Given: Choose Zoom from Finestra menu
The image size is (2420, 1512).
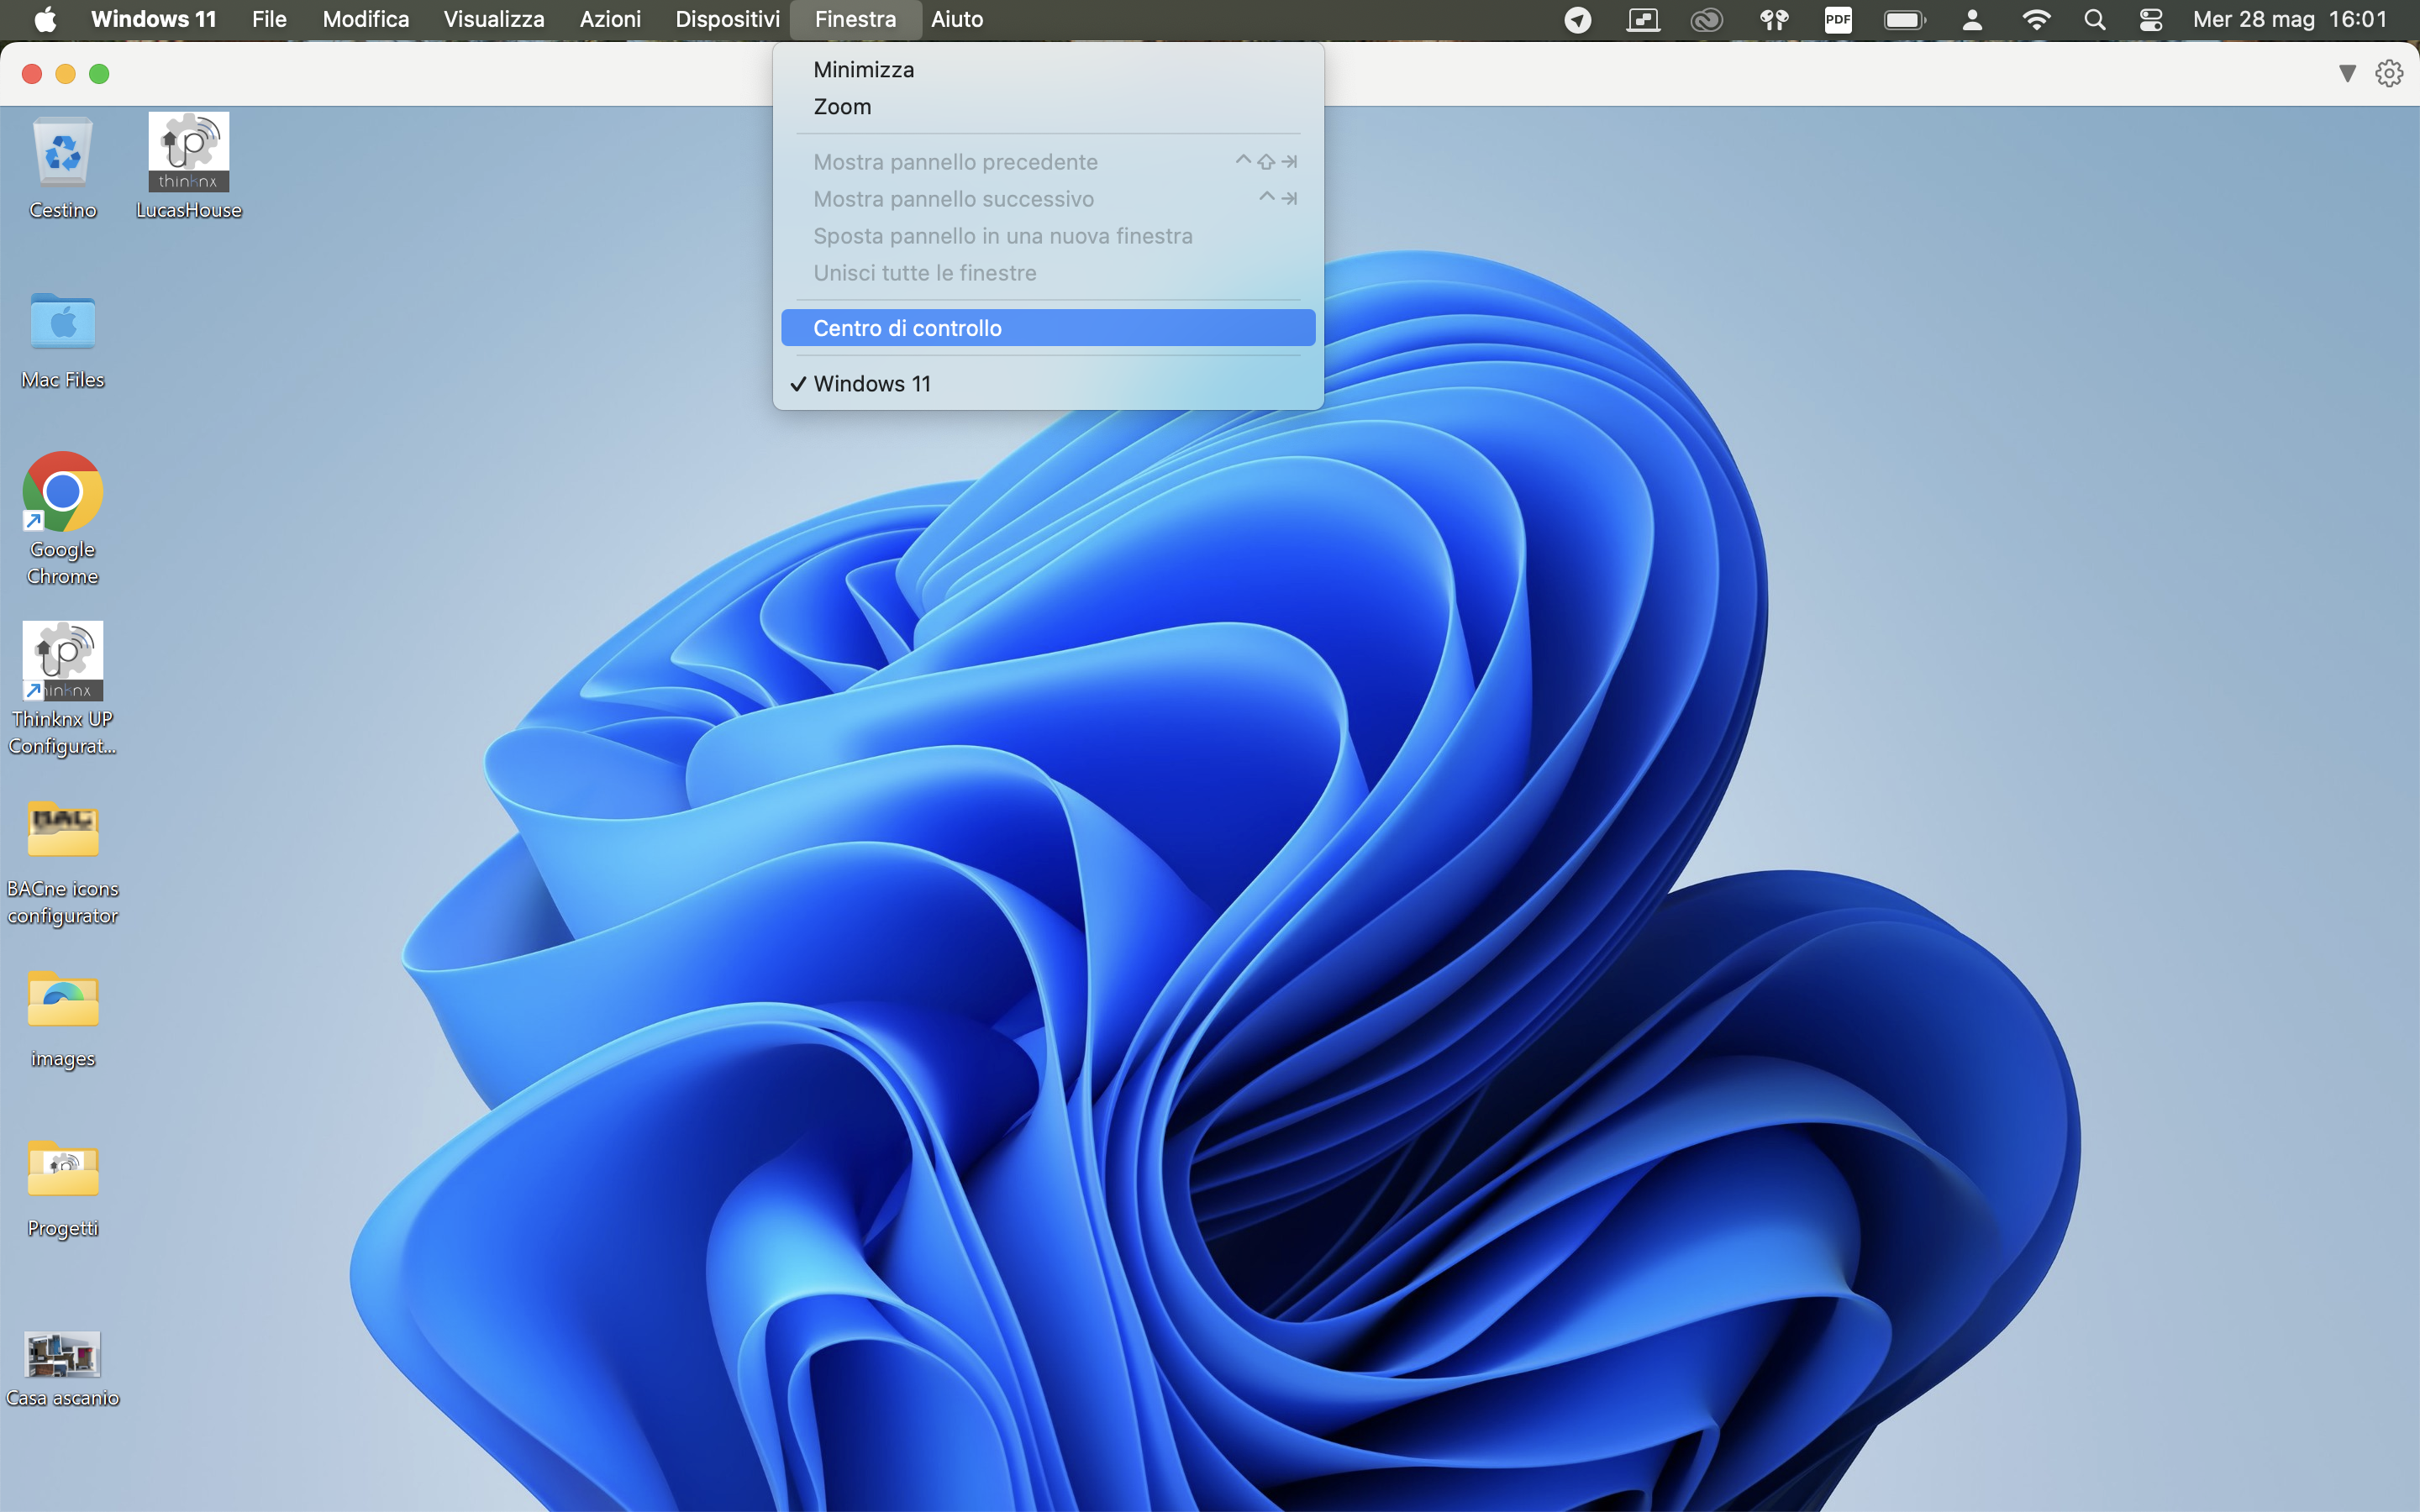Looking at the screenshot, I should [1048, 107].
